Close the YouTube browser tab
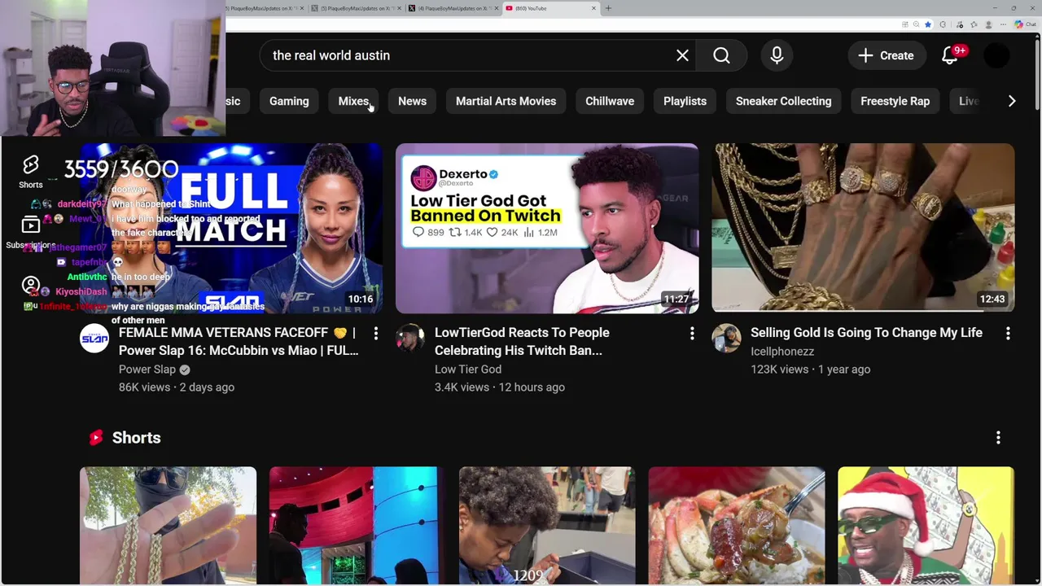Image resolution: width=1042 pixels, height=586 pixels. pyautogui.click(x=593, y=8)
